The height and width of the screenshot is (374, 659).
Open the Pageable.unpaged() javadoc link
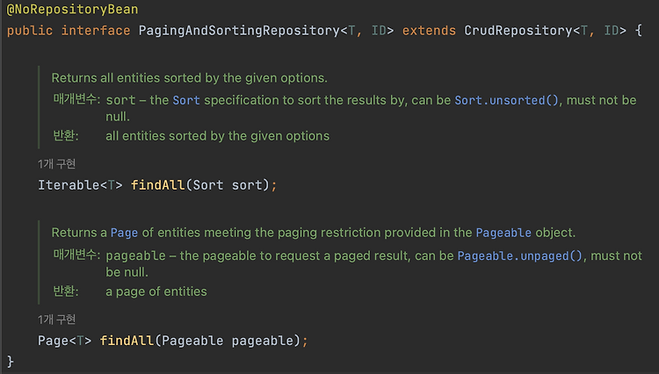point(519,256)
